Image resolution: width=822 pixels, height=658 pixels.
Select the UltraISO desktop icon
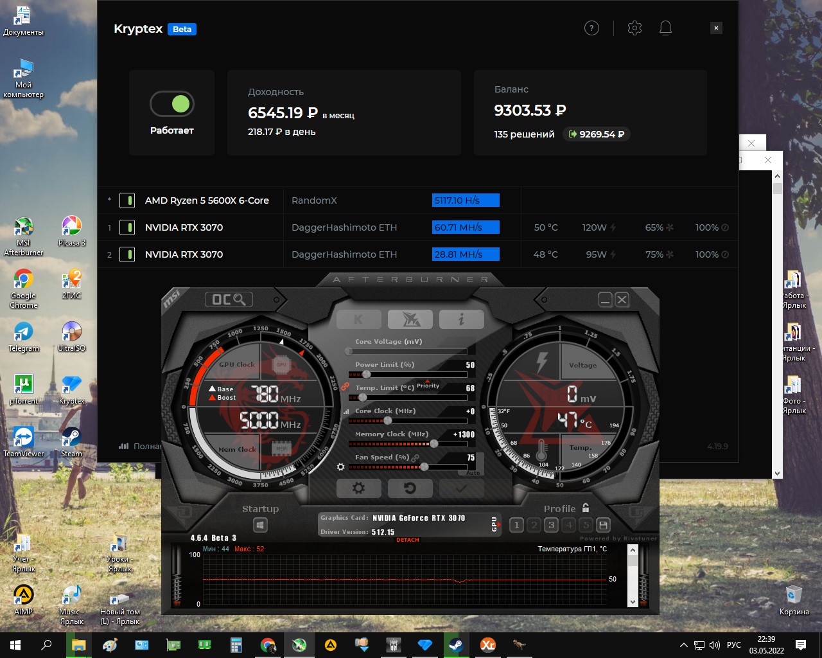tap(71, 337)
